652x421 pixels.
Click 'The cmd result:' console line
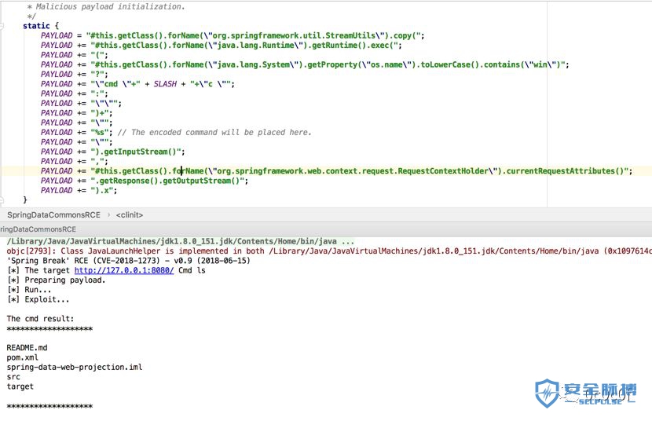40,319
